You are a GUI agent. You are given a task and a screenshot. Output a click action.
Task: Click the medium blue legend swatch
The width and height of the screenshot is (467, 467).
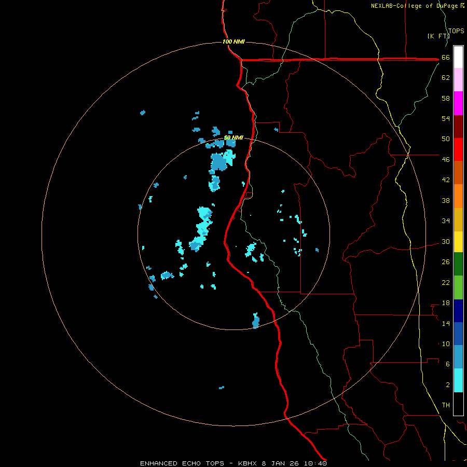pos(458,334)
